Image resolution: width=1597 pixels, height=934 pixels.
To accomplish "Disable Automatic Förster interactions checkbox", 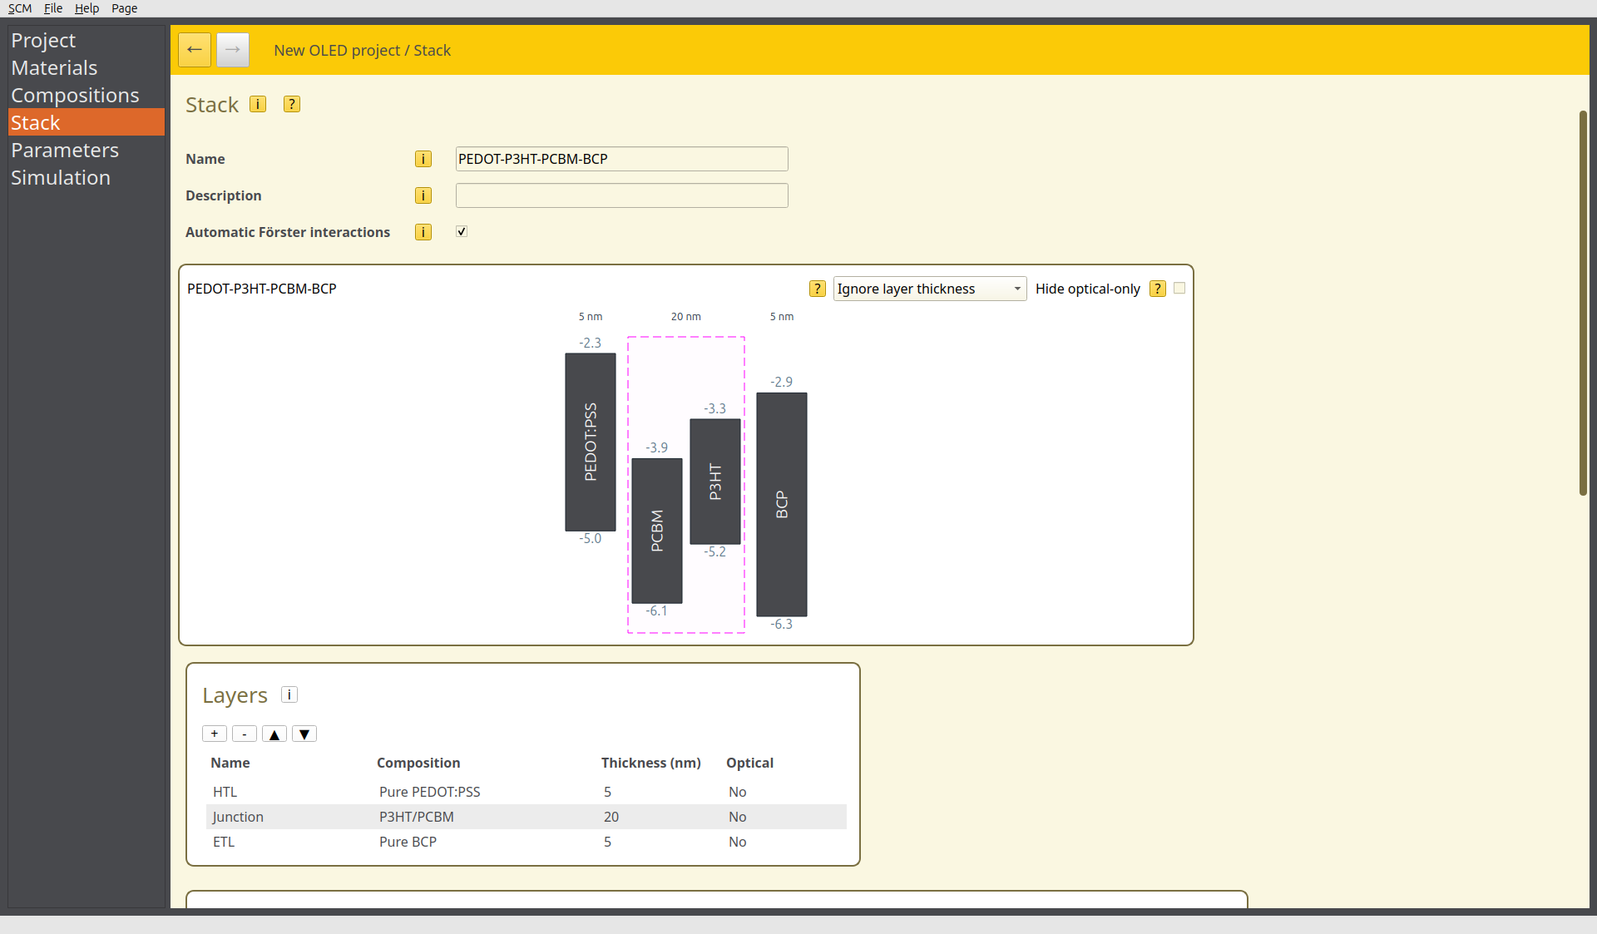I will 462,232.
